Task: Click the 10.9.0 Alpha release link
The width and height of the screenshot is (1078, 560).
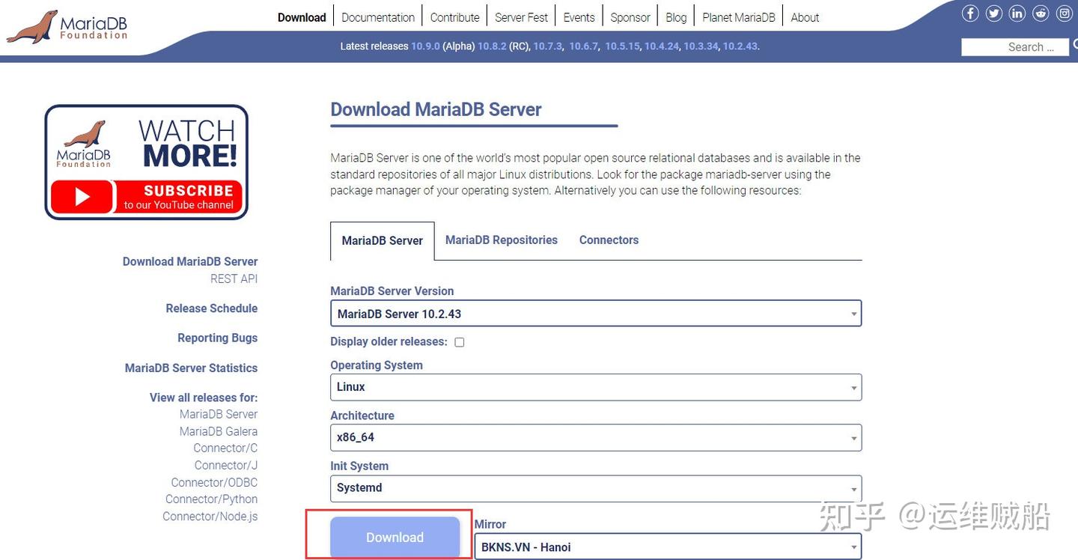Action: (424, 46)
